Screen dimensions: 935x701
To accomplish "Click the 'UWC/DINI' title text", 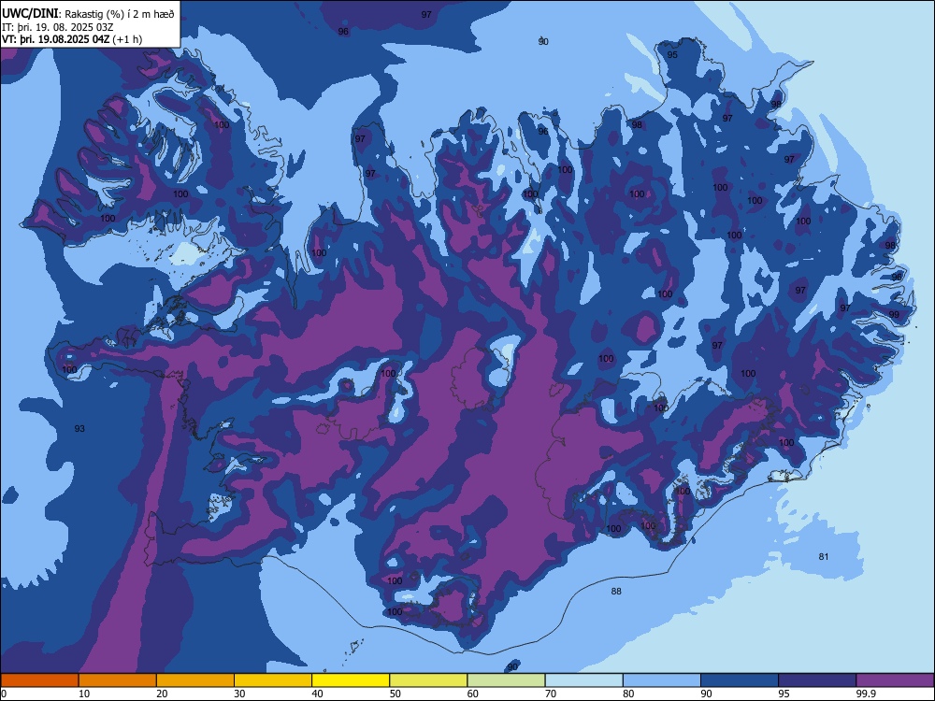I will pos(29,13).
